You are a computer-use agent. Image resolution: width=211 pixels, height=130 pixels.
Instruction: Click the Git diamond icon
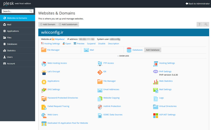(x=100, y=72)
